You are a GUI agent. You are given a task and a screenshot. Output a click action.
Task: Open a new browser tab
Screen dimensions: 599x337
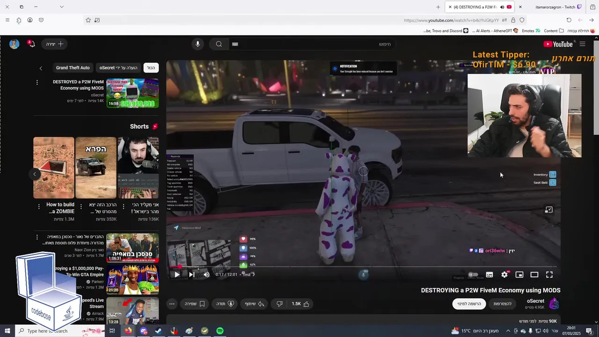pos(438,7)
